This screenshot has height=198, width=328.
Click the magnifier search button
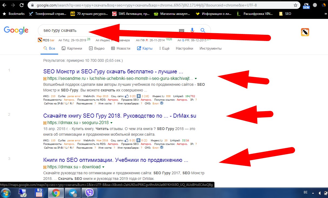click(203, 30)
